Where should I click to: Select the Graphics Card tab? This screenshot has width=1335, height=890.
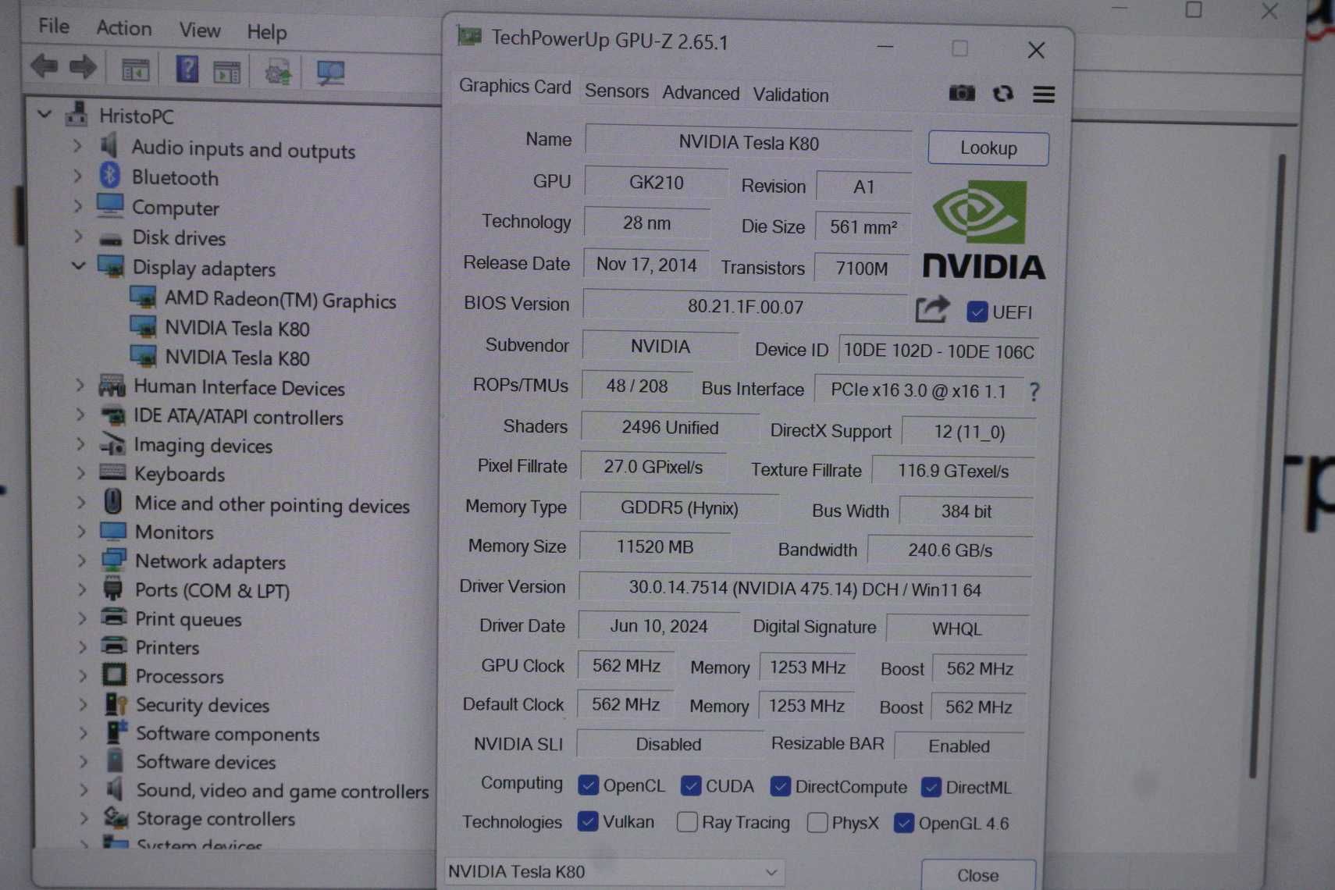tap(514, 87)
